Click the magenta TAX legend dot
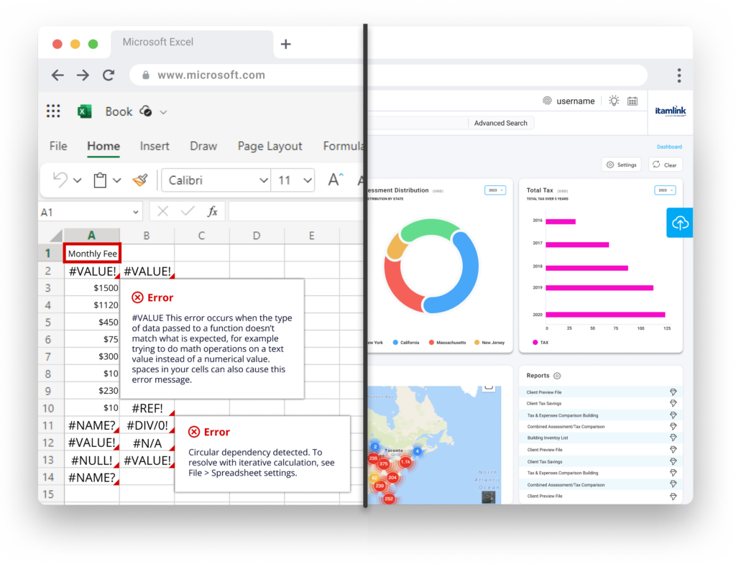 coord(535,343)
